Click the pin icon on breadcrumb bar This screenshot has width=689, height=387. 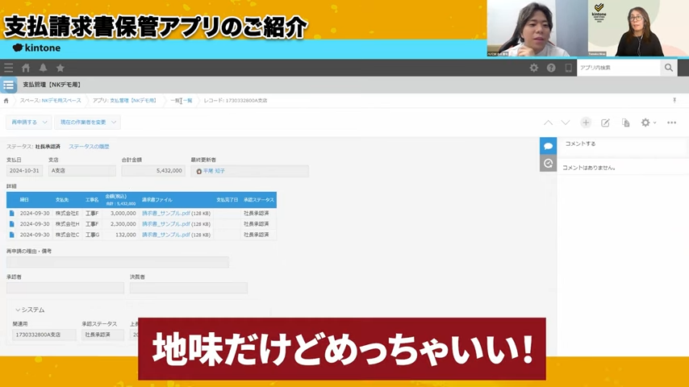(674, 101)
